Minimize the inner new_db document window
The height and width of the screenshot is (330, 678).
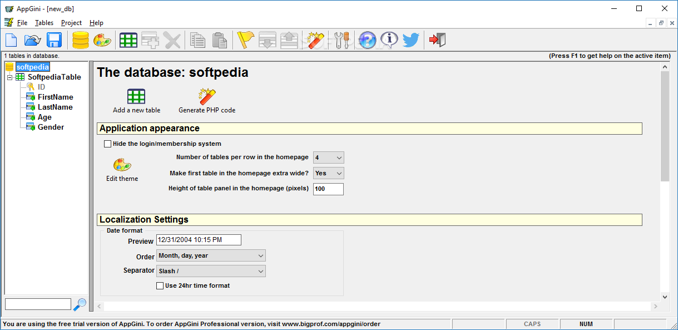pos(651,23)
